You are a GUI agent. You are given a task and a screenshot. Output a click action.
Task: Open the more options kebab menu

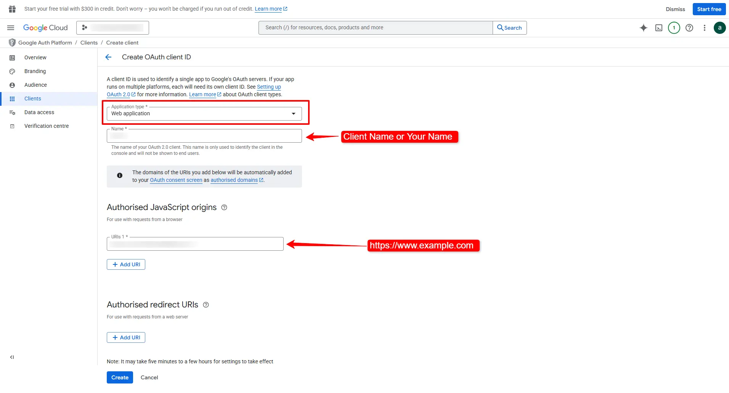tap(705, 28)
